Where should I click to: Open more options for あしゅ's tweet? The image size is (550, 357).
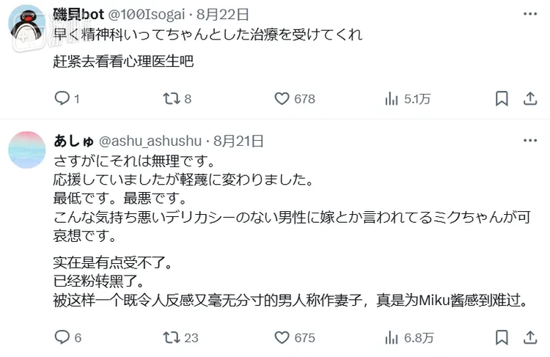[x=530, y=141]
